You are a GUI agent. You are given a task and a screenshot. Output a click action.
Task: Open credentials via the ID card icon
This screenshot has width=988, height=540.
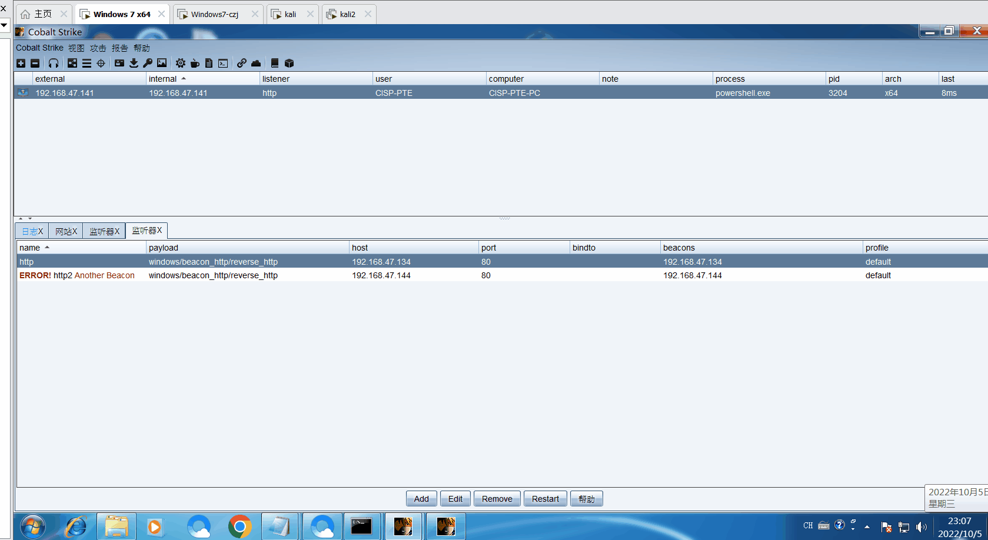[119, 64]
